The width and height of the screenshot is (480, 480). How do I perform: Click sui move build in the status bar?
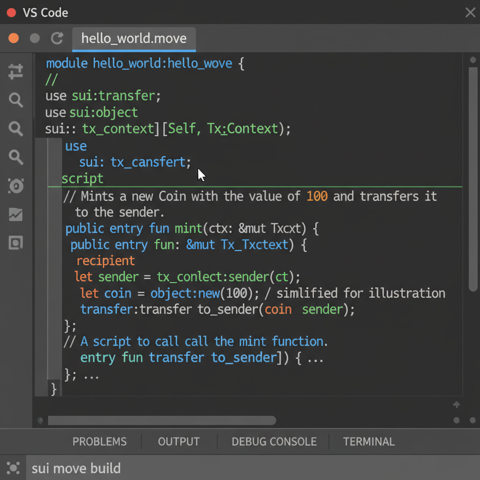76,467
